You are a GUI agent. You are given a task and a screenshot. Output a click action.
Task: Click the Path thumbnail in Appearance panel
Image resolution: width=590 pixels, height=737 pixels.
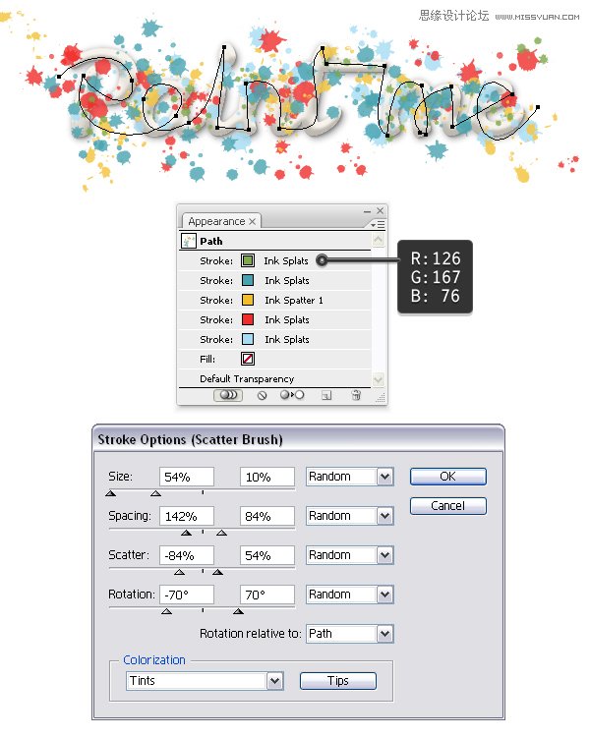coord(189,241)
